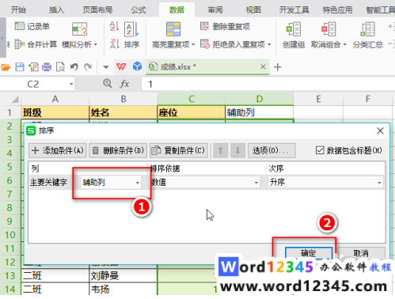
Task: Click the 座位 header cell
Action: [x=191, y=112]
